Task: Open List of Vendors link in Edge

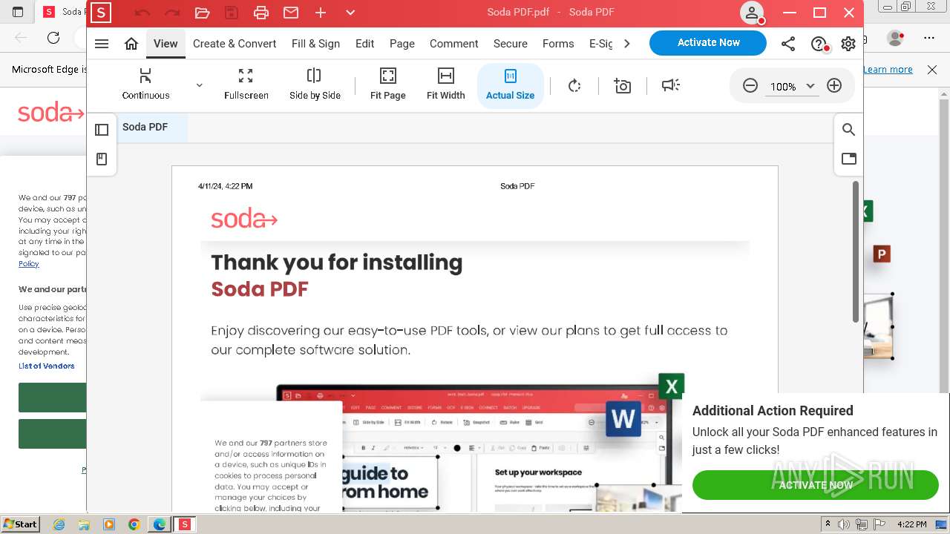Action: tap(47, 366)
